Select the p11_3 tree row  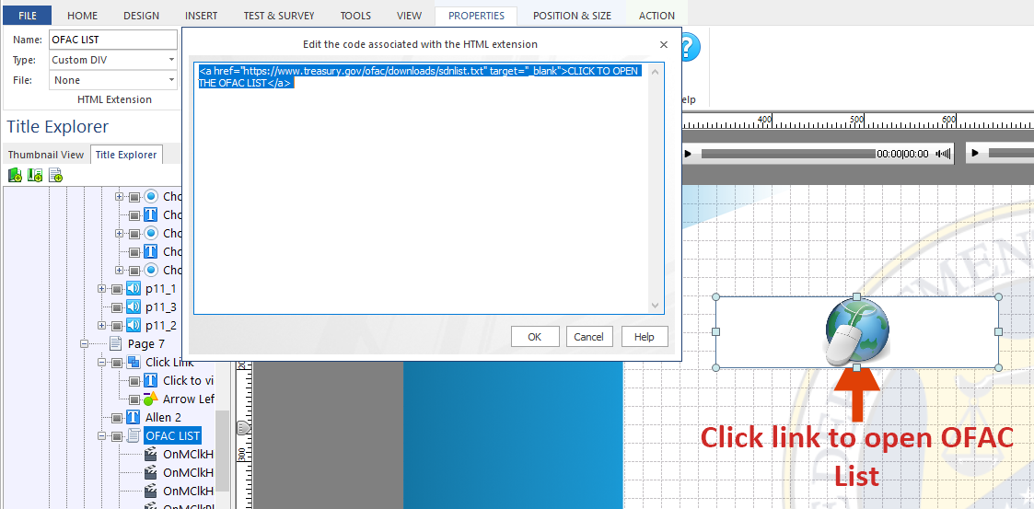pyautogui.click(x=161, y=307)
